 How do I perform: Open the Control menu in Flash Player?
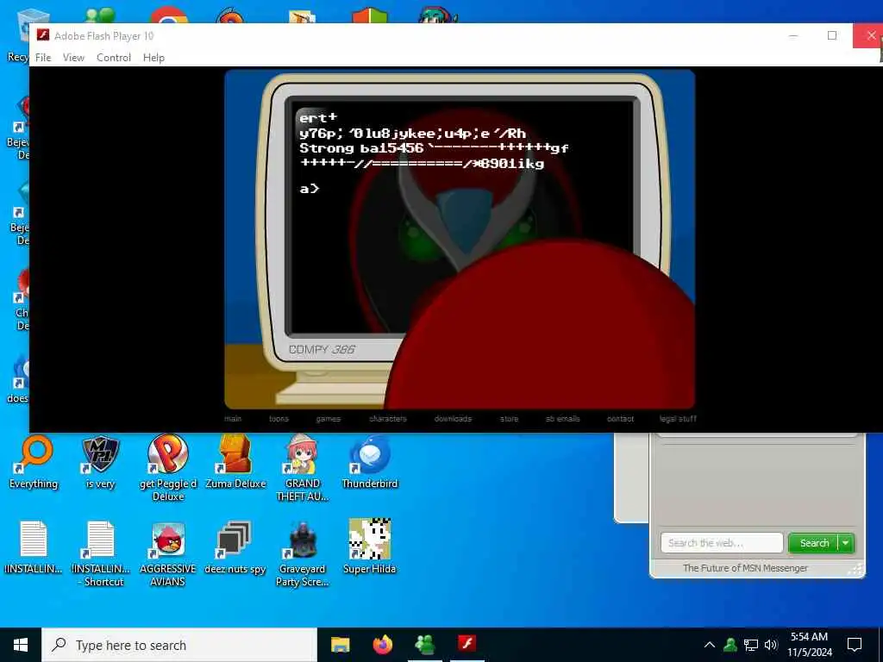click(x=114, y=58)
